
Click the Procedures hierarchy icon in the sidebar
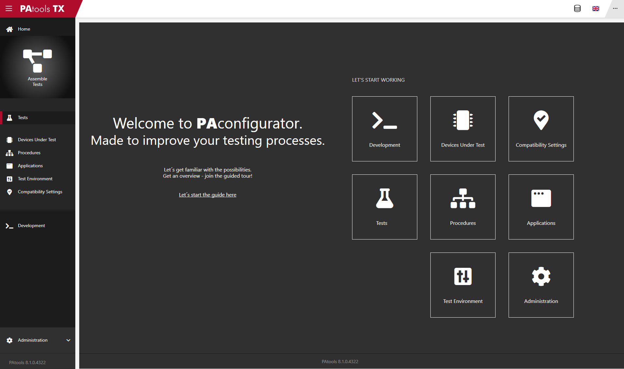tap(9, 153)
